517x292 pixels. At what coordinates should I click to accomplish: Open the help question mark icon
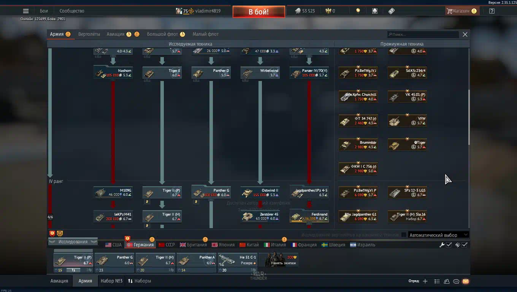click(x=492, y=11)
